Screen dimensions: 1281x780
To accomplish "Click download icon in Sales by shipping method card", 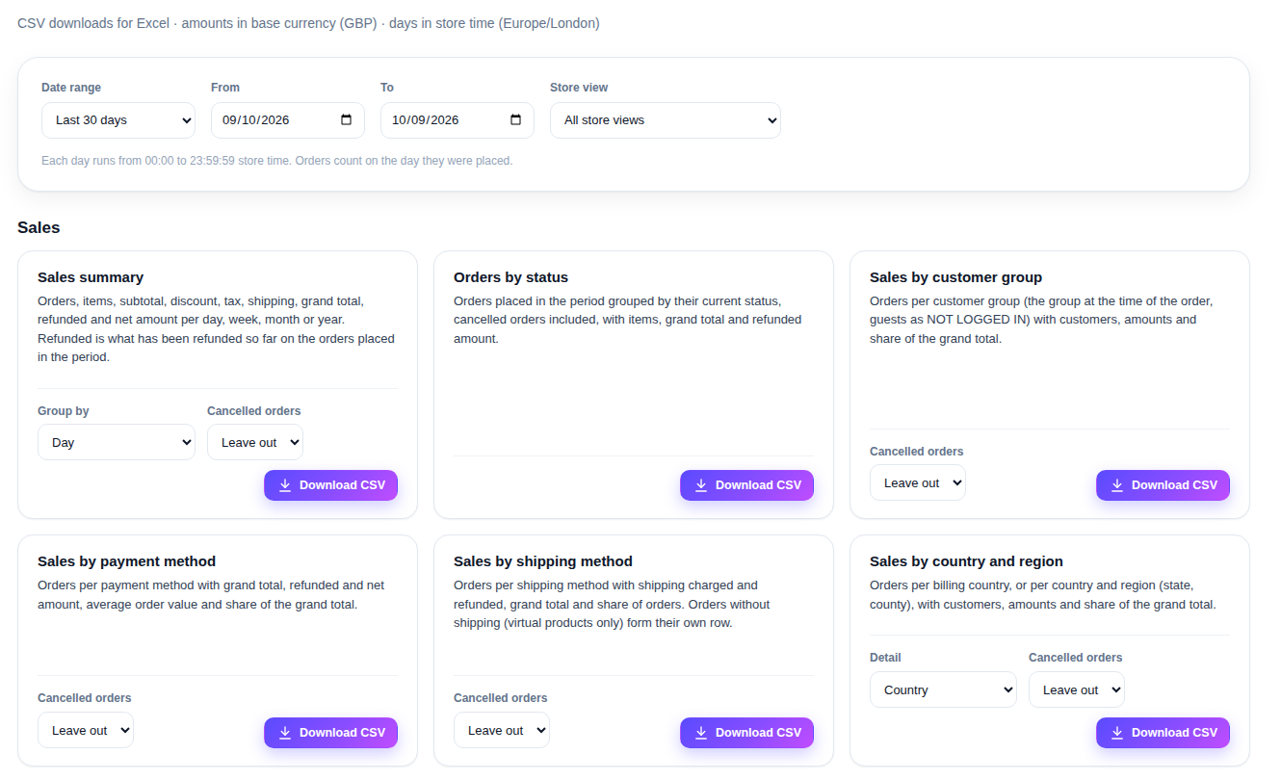I will point(701,733).
